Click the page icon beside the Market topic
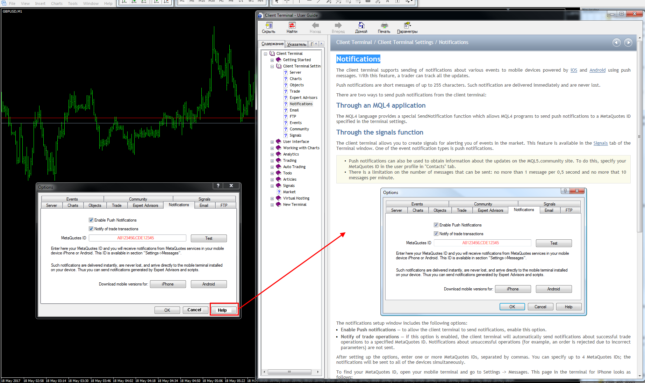 tap(279, 192)
